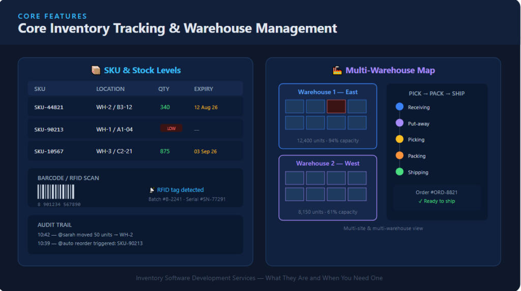Select the purple Put-away step dot
This screenshot has height=291, width=521.
pyautogui.click(x=399, y=123)
